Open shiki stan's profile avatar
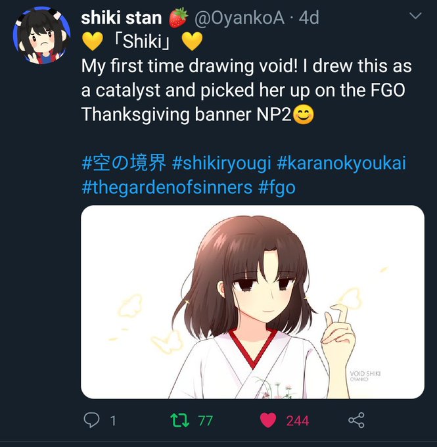Viewport: 437px width, 447px height. pyautogui.click(x=41, y=35)
